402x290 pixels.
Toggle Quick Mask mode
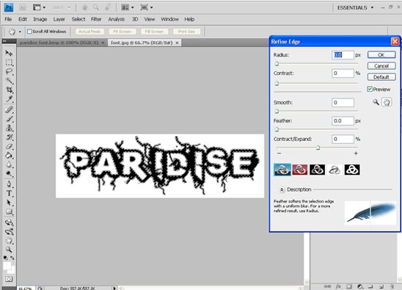point(9,279)
